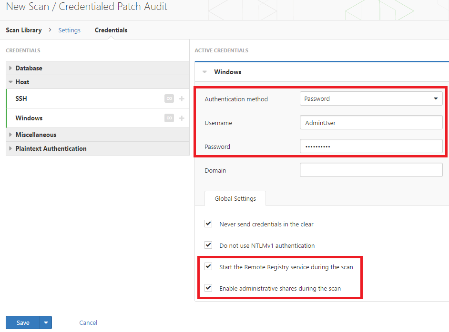This screenshot has height=332, width=449.
Task: Expand Plaintext Authentication category
Action: 97,148
